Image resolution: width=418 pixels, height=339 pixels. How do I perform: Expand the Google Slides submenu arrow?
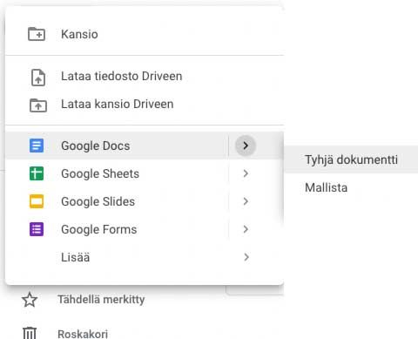[x=246, y=201]
